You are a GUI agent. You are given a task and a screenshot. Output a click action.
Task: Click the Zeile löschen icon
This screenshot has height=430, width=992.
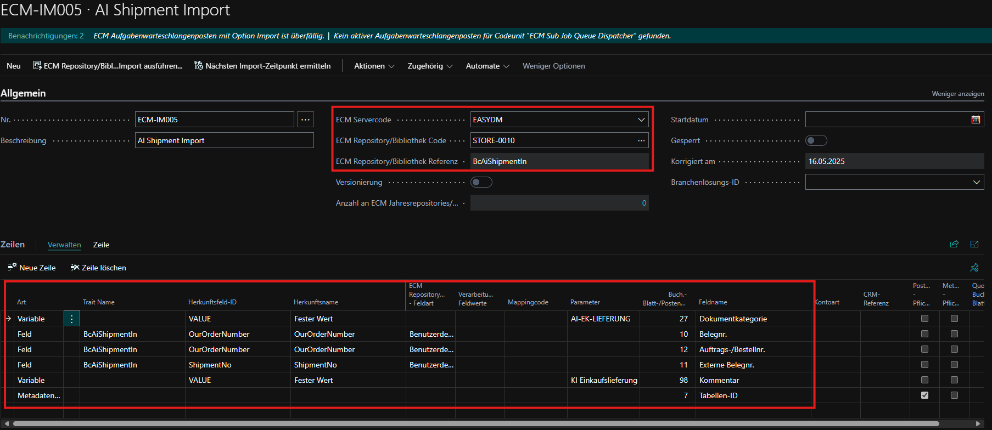tap(75, 267)
